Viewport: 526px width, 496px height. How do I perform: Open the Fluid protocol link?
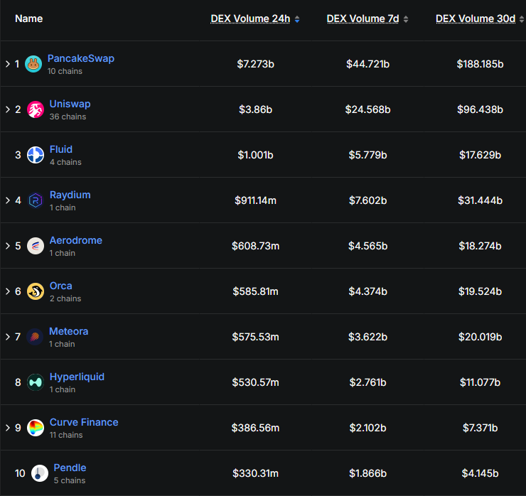click(61, 149)
